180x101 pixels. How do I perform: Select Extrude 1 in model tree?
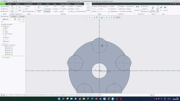[x=6, y=41]
